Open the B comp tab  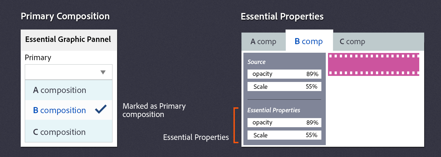(309, 41)
